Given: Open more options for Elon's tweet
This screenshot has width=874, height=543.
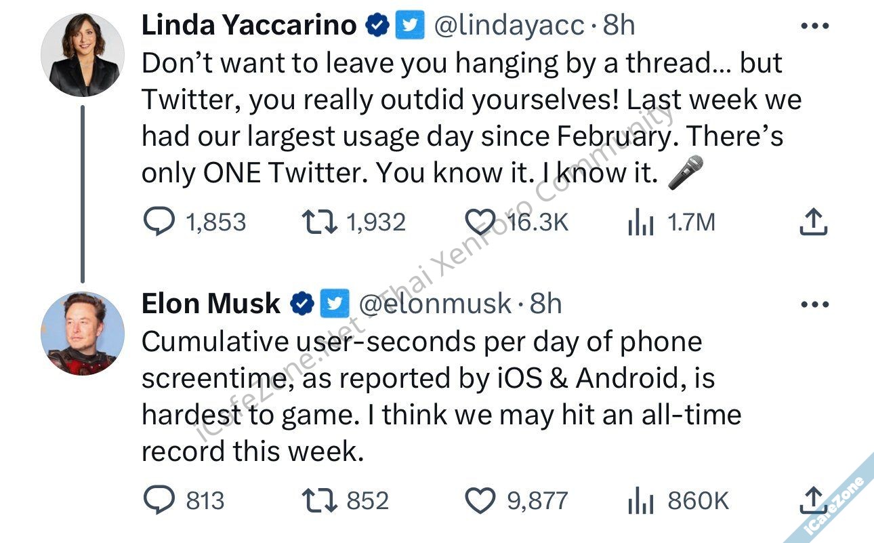Looking at the screenshot, I should (814, 304).
